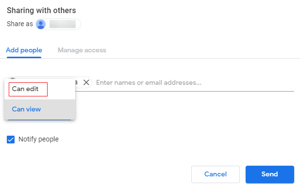300x188 pixels.
Task: Click the blurred account name in Share as
Action: click(63, 24)
